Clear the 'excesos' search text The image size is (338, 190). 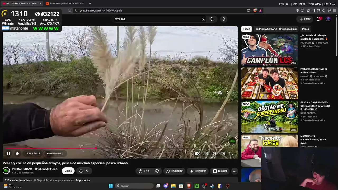tap(203, 19)
